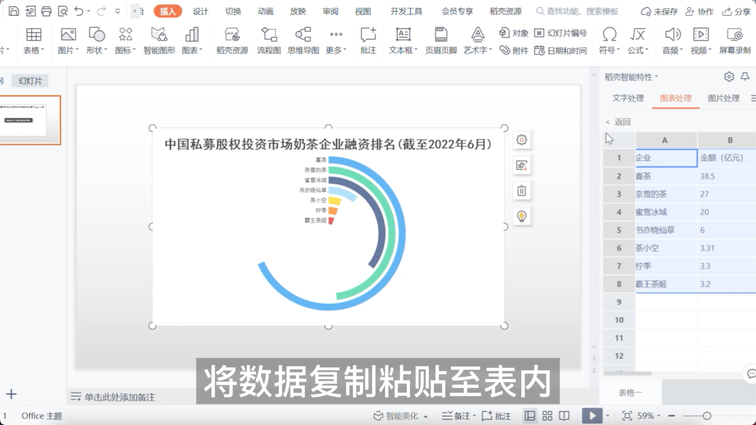Click the Print icon in quick access toolbar
Image resolution: width=756 pixels, height=425 pixels.
[46, 11]
